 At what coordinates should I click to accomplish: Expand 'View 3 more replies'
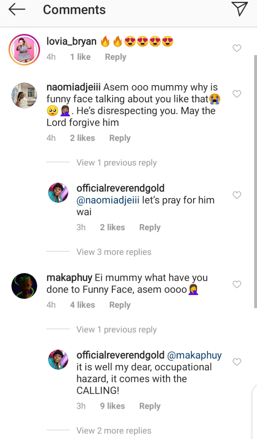114,252
